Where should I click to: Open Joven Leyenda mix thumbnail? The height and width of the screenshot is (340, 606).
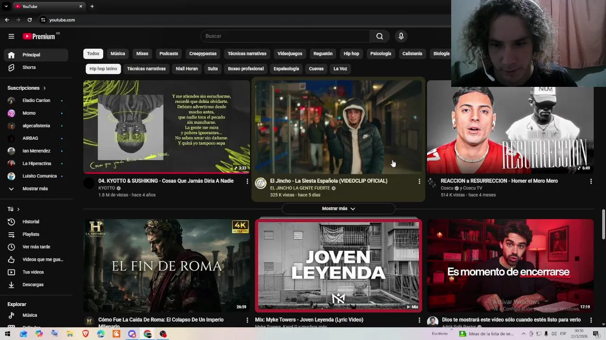(x=338, y=265)
